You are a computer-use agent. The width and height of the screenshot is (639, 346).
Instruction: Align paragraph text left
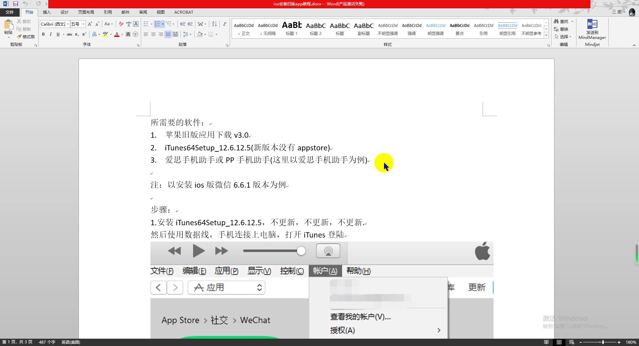tap(146, 34)
